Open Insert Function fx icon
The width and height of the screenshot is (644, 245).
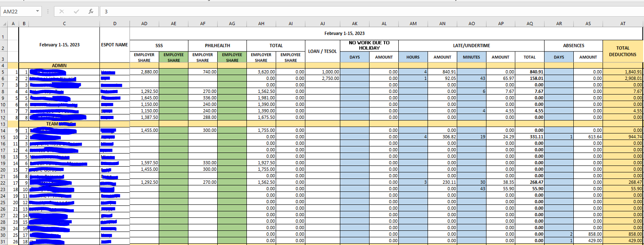pyautogui.click(x=91, y=11)
